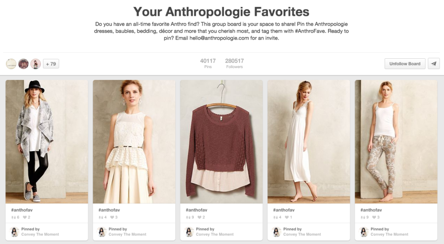Open the third contributor avatar
Screen dimensions: 444x244
[x=36, y=64]
